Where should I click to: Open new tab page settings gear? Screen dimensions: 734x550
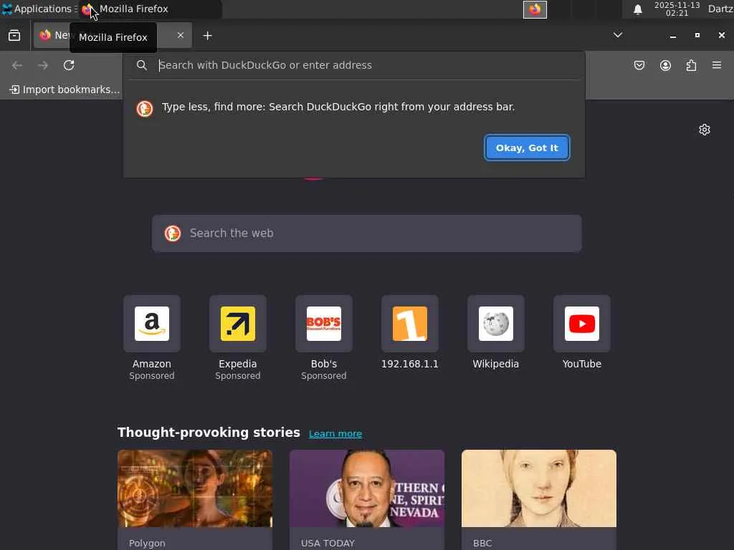(x=705, y=130)
